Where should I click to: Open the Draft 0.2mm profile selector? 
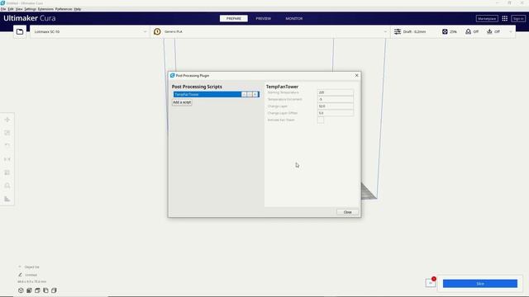[414, 31]
